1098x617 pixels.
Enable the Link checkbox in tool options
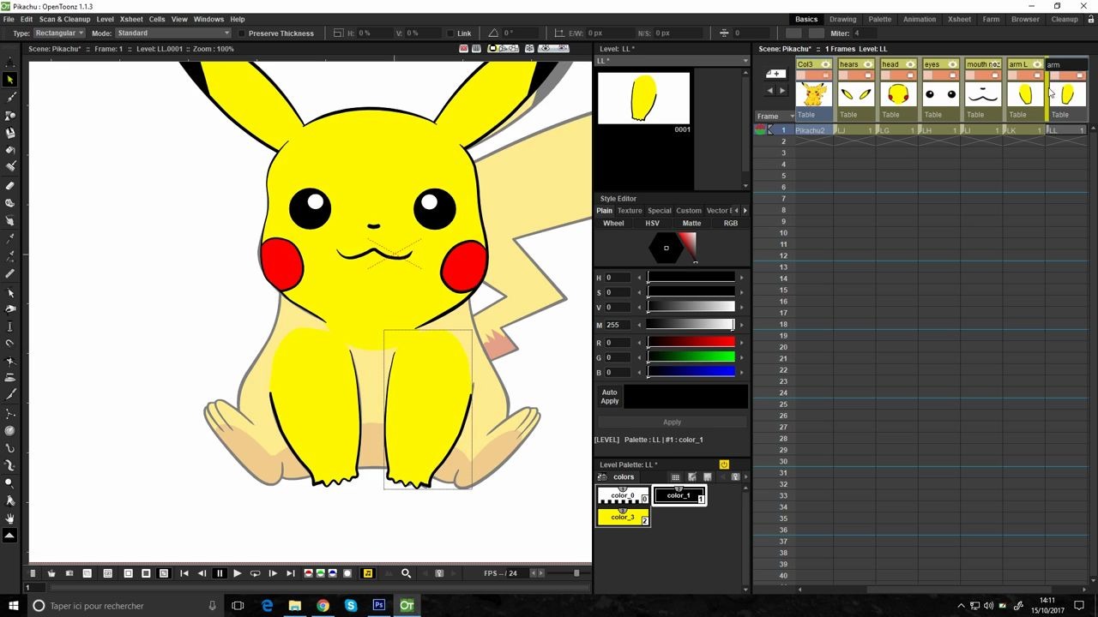[450, 33]
